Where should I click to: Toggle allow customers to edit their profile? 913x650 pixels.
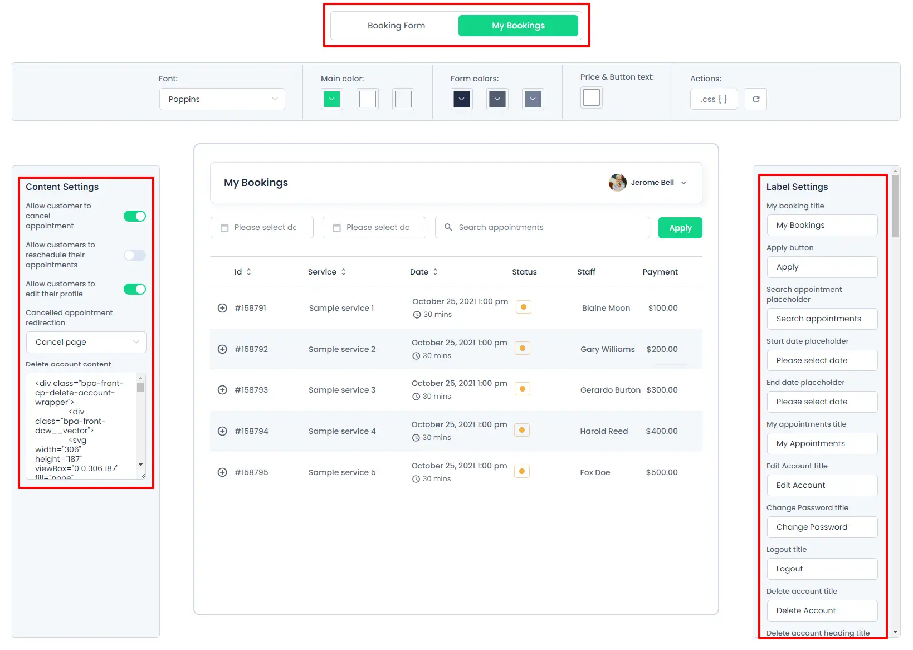[x=134, y=289]
